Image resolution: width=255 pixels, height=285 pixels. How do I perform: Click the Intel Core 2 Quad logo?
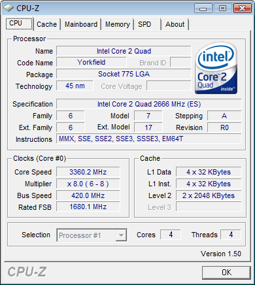click(x=216, y=68)
